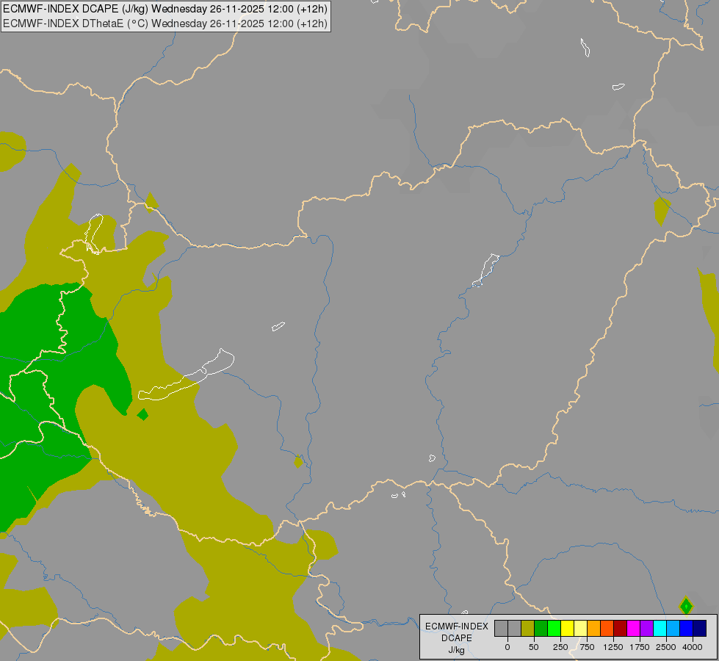The width and height of the screenshot is (719, 661).
Task: Click the legend value 250
Action: point(560,647)
